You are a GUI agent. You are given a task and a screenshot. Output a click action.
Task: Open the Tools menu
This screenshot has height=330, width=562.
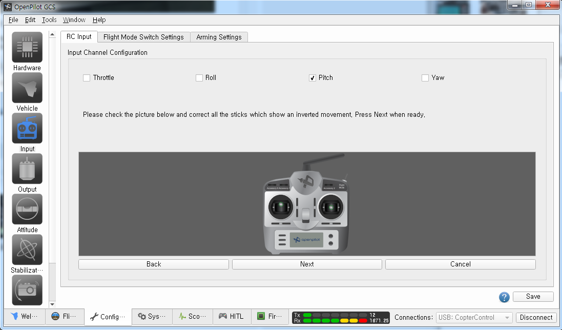[49, 19]
